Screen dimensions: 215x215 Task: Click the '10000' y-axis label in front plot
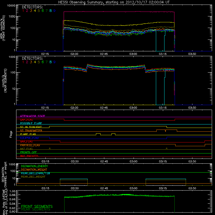pos(11,5)
